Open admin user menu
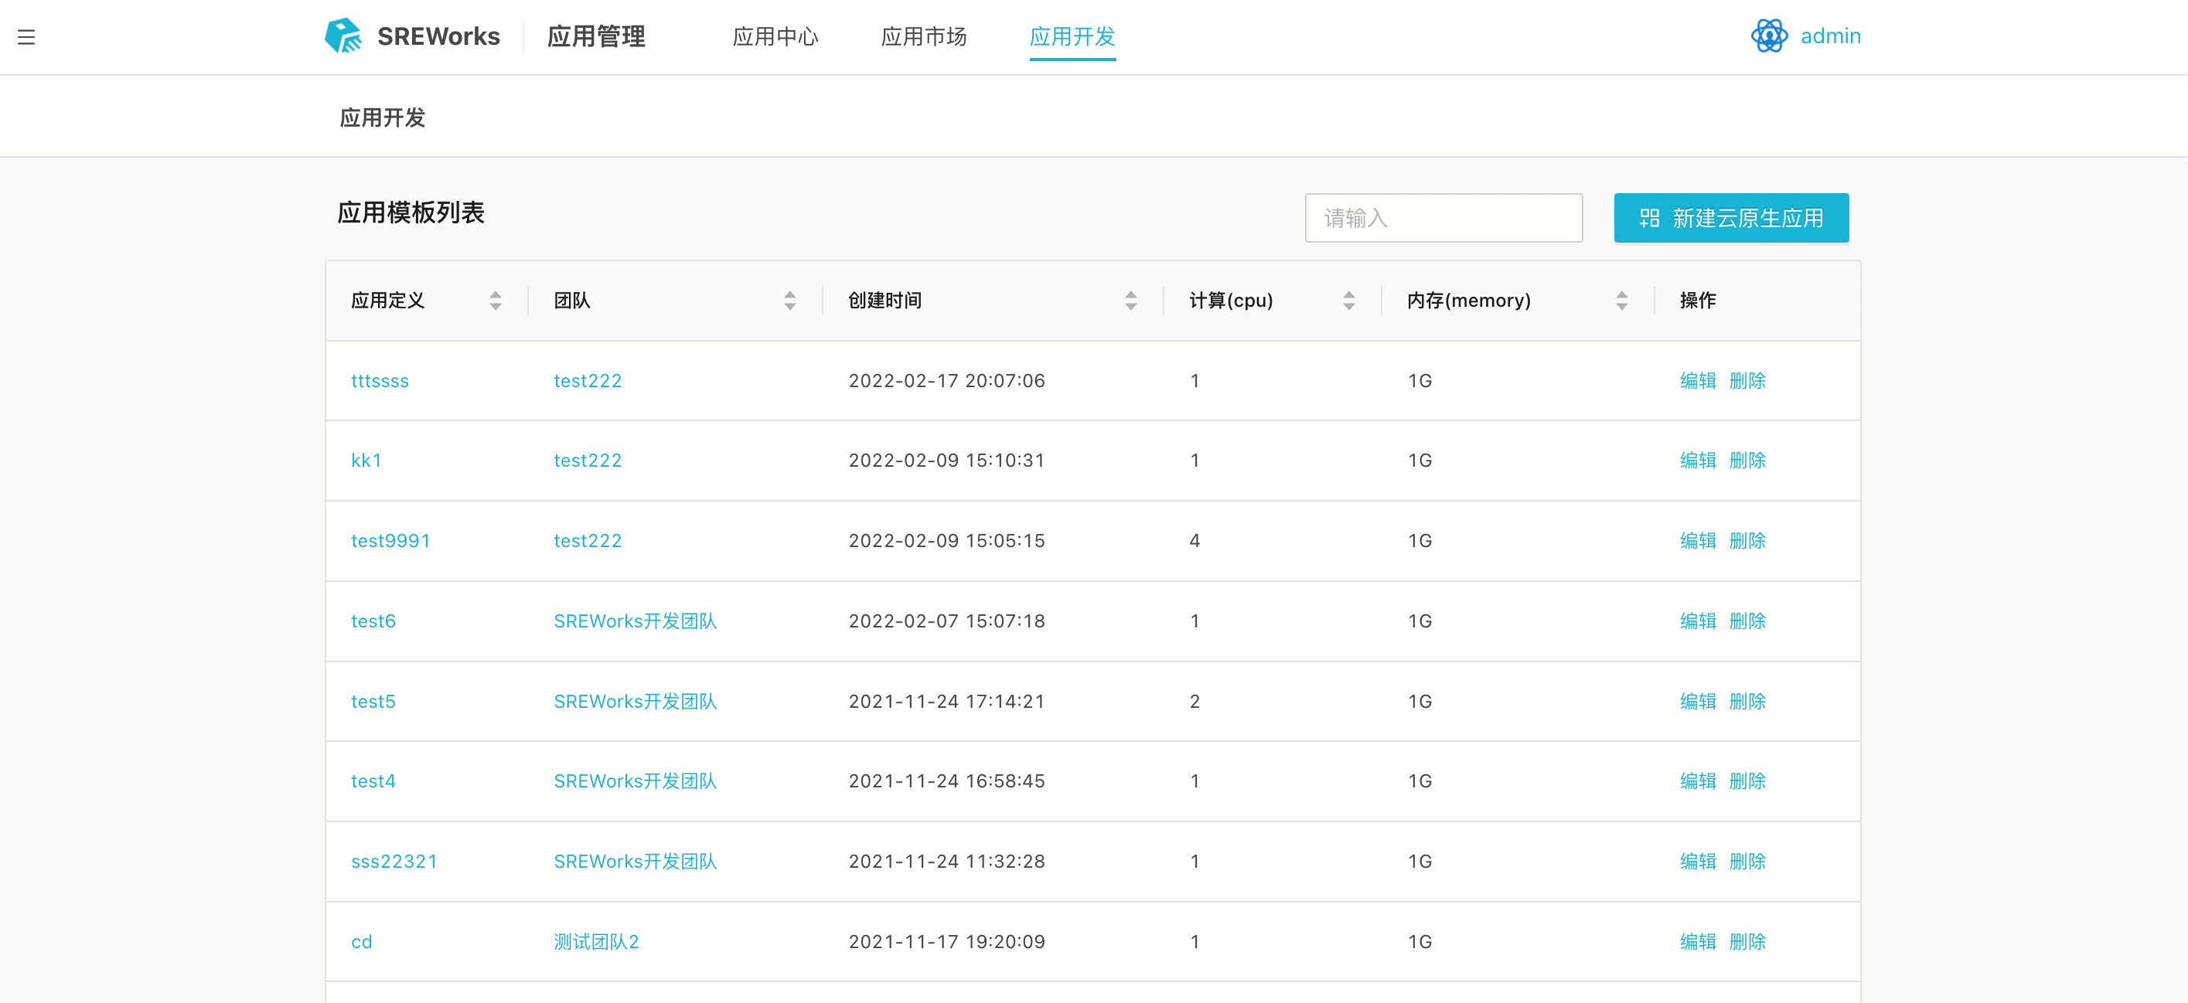Image resolution: width=2188 pixels, height=1003 pixels. [1829, 36]
